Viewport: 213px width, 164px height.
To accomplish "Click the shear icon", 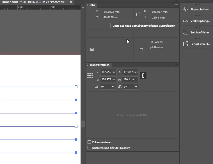I will 120,86.
